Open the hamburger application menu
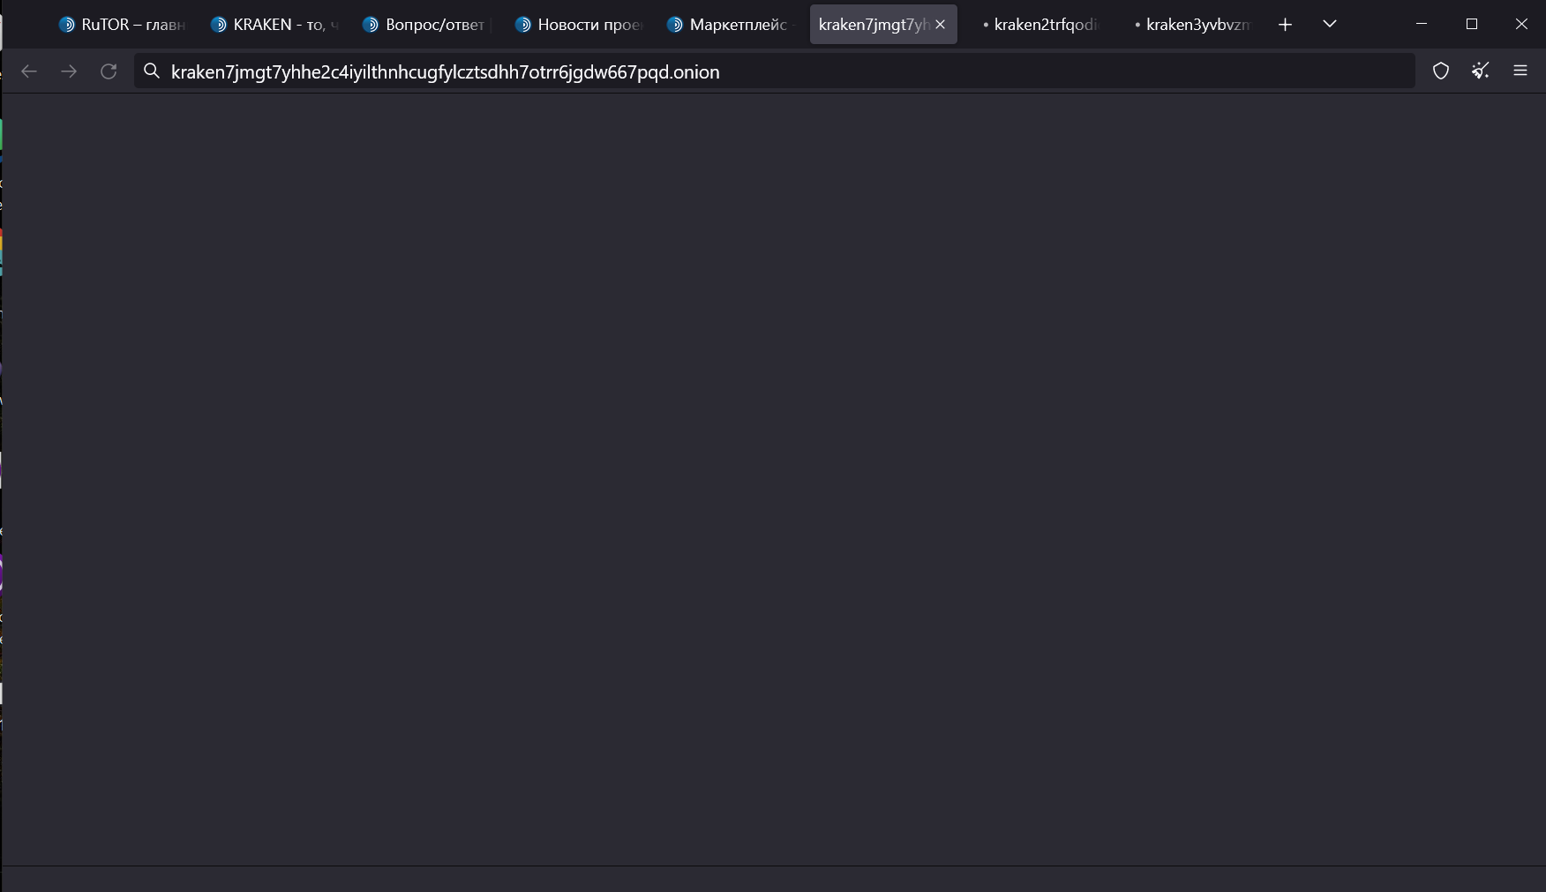The image size is (1546, 892). pyautogui.click(x=1520, y=71)
